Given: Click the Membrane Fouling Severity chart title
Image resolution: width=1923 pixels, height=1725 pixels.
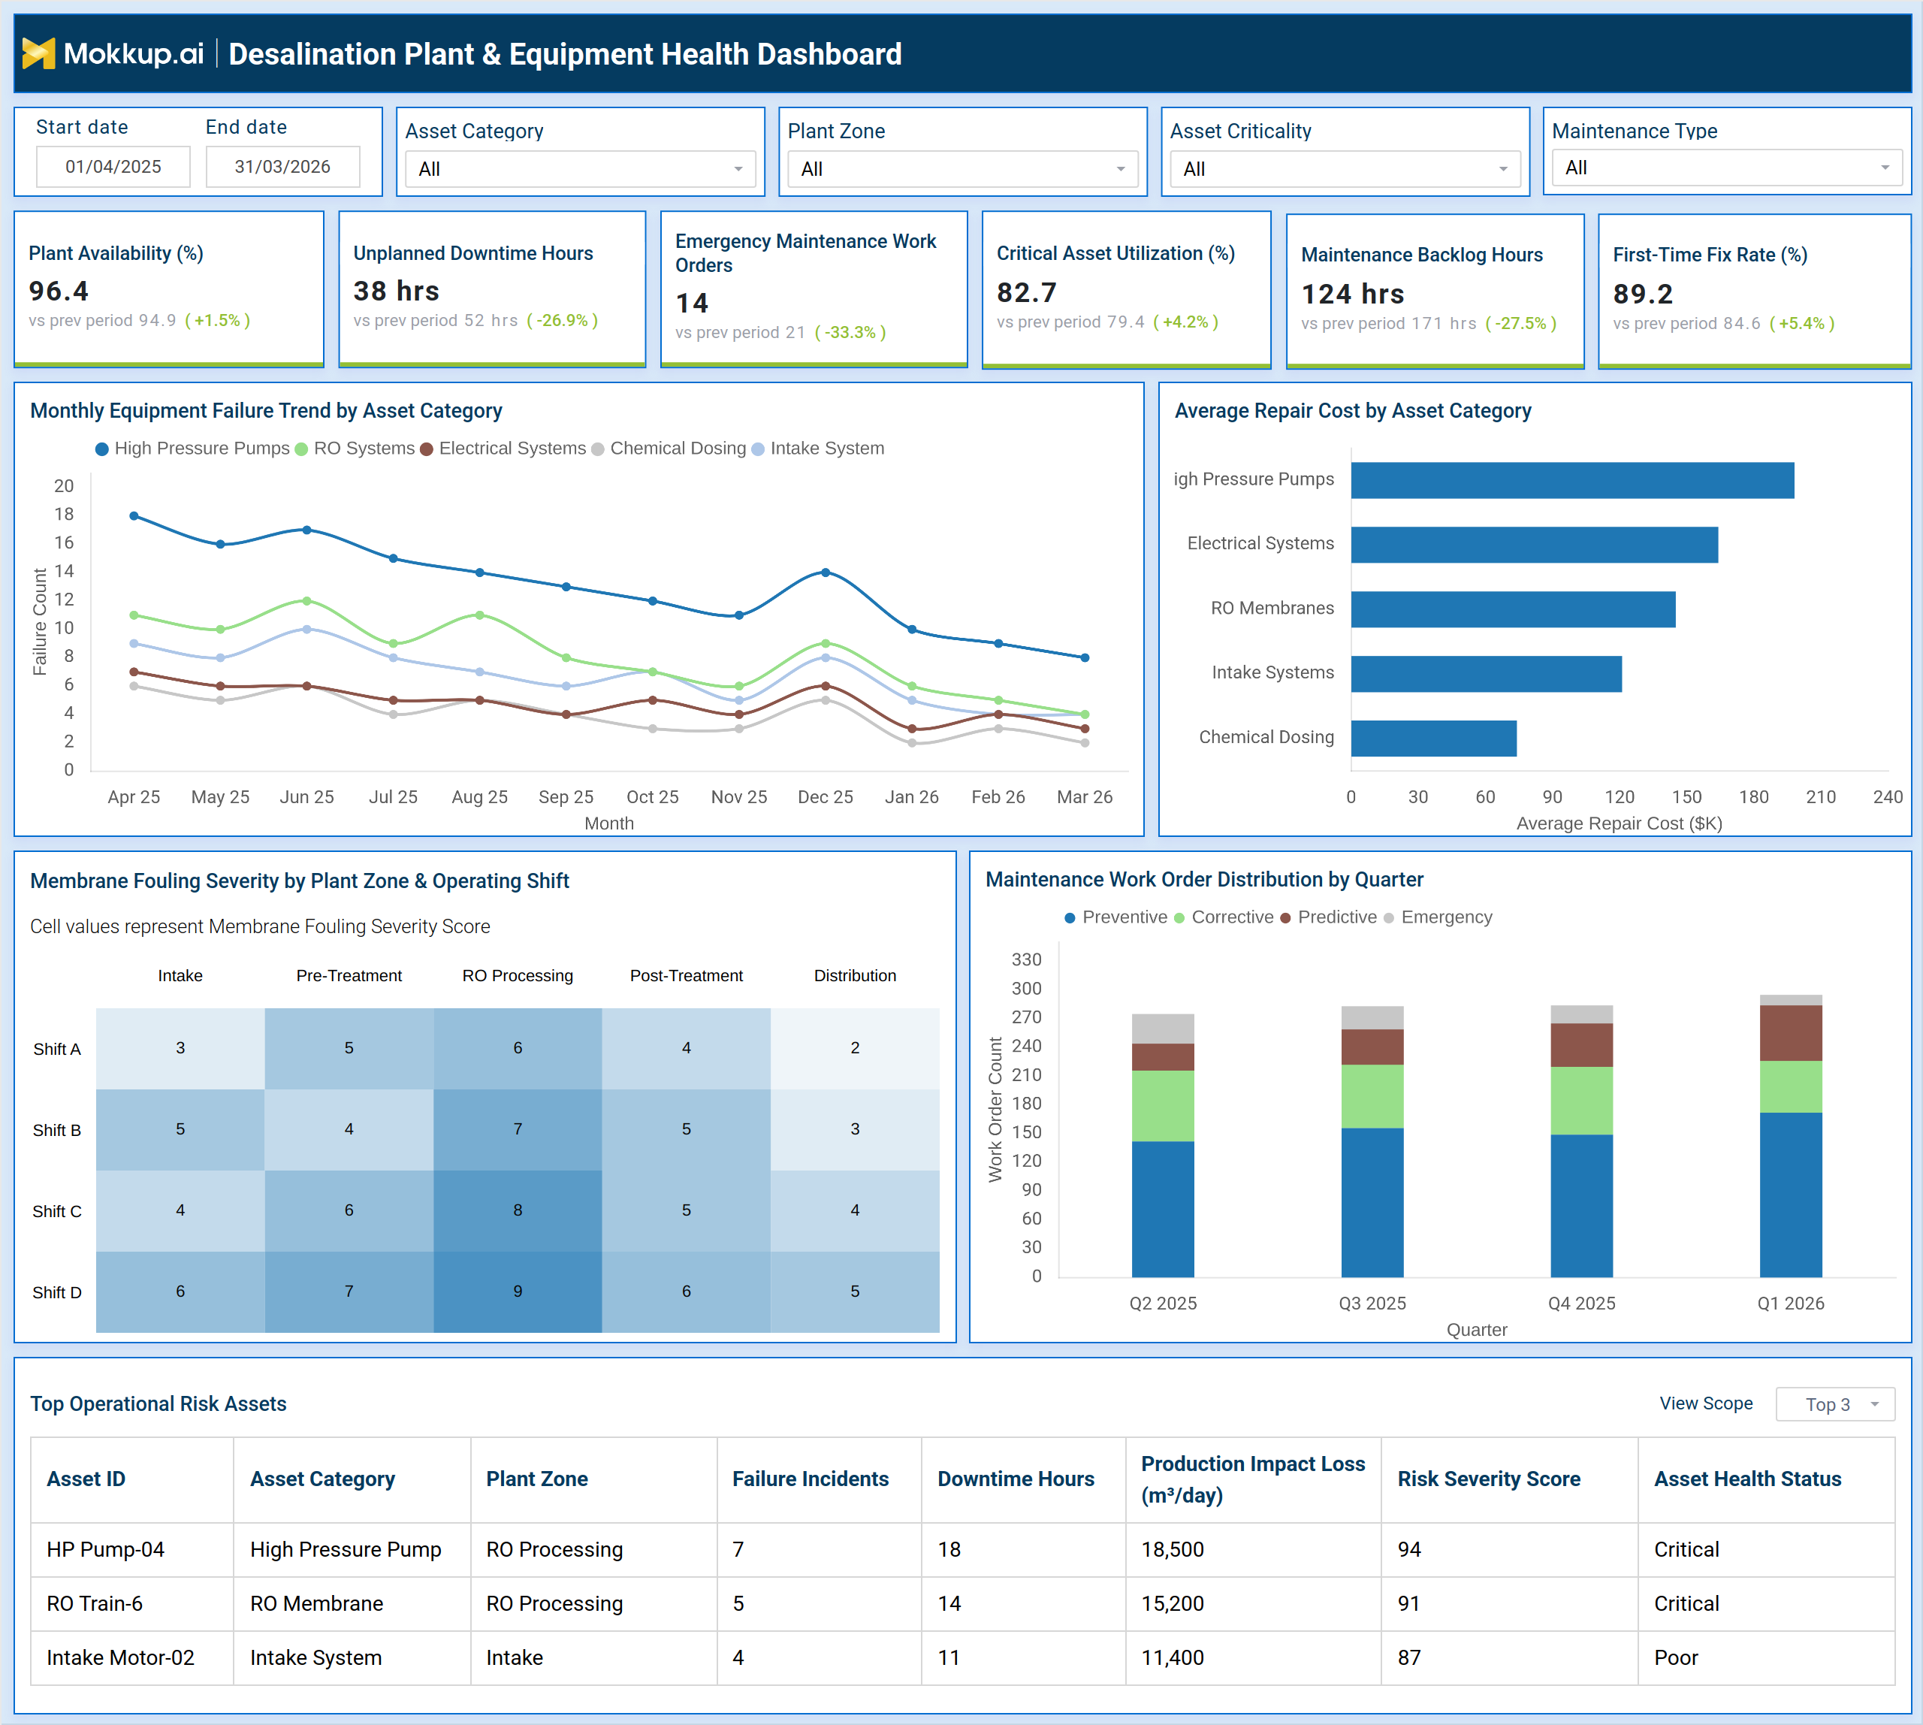Looking at the screenshot, I should (x=300, y=881).
